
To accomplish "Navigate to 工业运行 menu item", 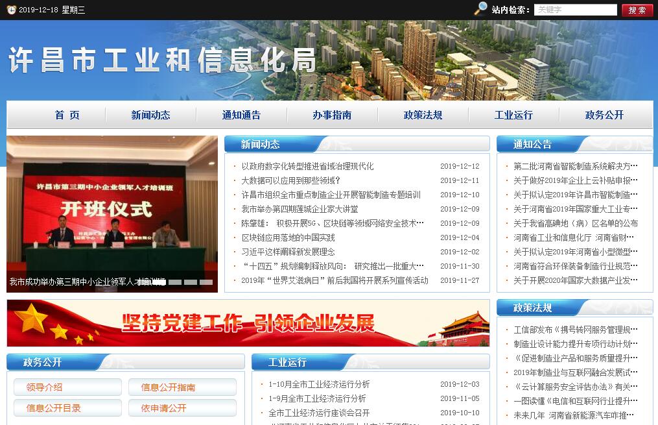I will pos(513,115).
